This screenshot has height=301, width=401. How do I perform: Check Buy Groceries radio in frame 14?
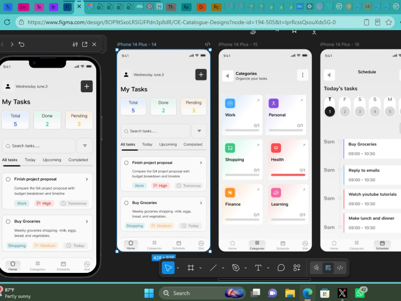pyautogui.click(x=126, y=203)
